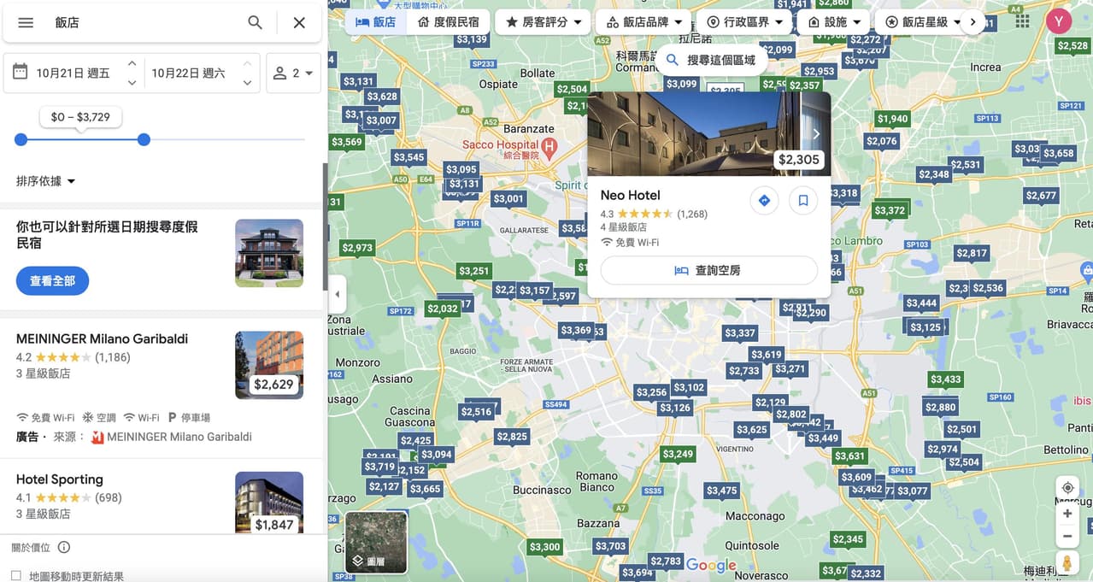
Task: Open the guests count dropdown
Action: click(293, 73)
